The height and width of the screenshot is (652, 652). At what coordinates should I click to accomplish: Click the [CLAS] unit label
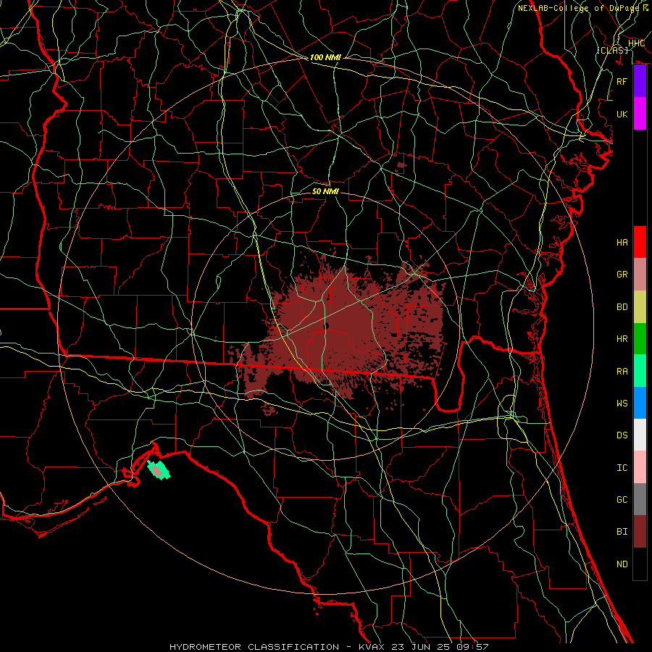point(612,51)
